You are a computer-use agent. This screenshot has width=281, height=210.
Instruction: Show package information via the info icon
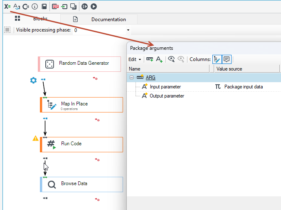coord(35,7)
